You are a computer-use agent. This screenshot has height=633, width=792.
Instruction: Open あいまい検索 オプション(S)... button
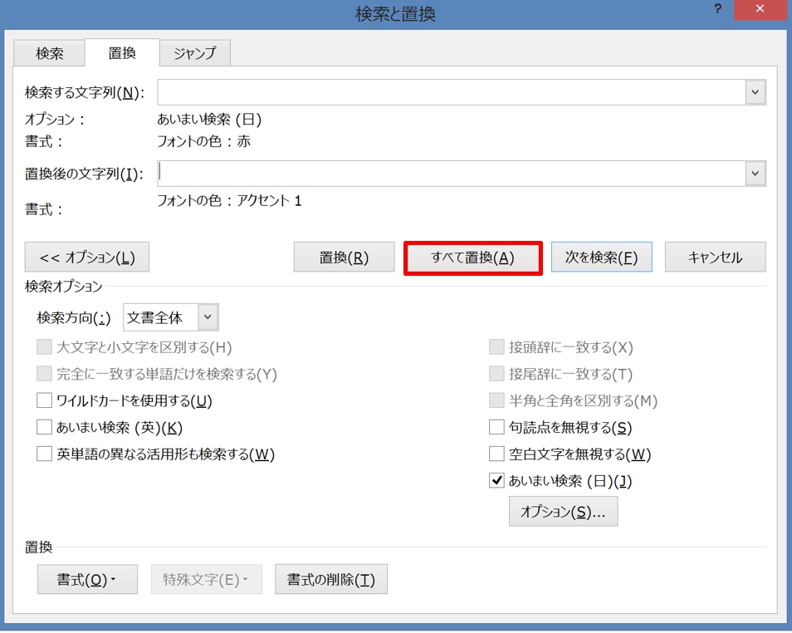pos(563,512)
